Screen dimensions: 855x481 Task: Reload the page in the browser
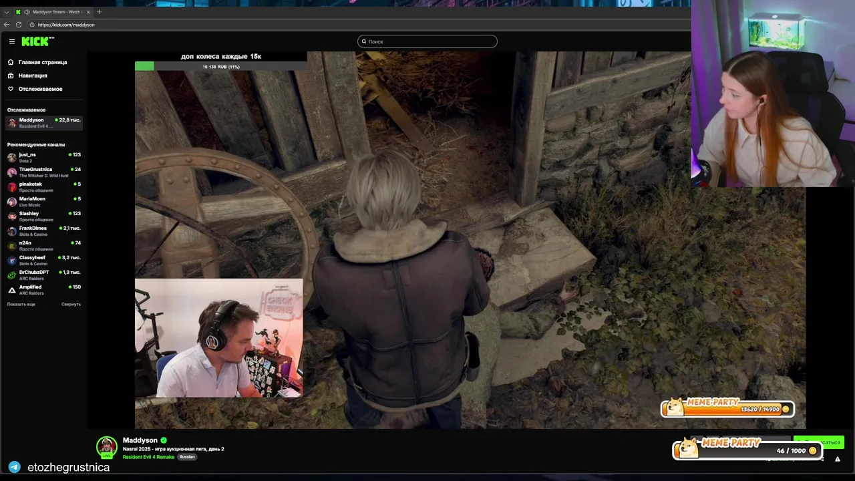[x=19, y=25]
